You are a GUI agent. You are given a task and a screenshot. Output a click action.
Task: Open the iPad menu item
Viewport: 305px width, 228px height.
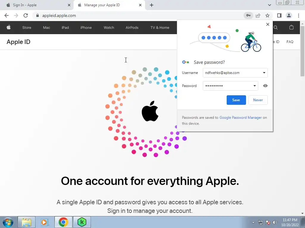click(65, 28)
